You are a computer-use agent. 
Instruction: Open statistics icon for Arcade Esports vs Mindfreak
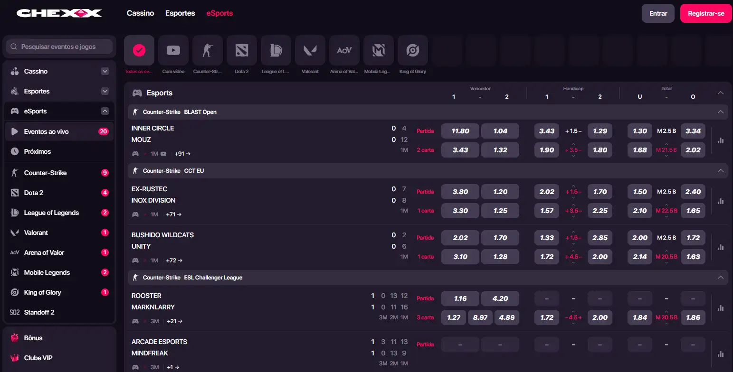click(x=721, y=354)
